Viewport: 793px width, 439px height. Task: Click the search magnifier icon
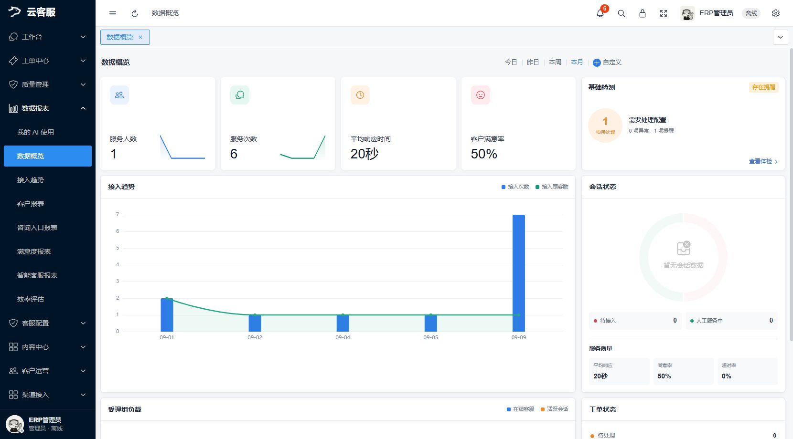[622, 13]
